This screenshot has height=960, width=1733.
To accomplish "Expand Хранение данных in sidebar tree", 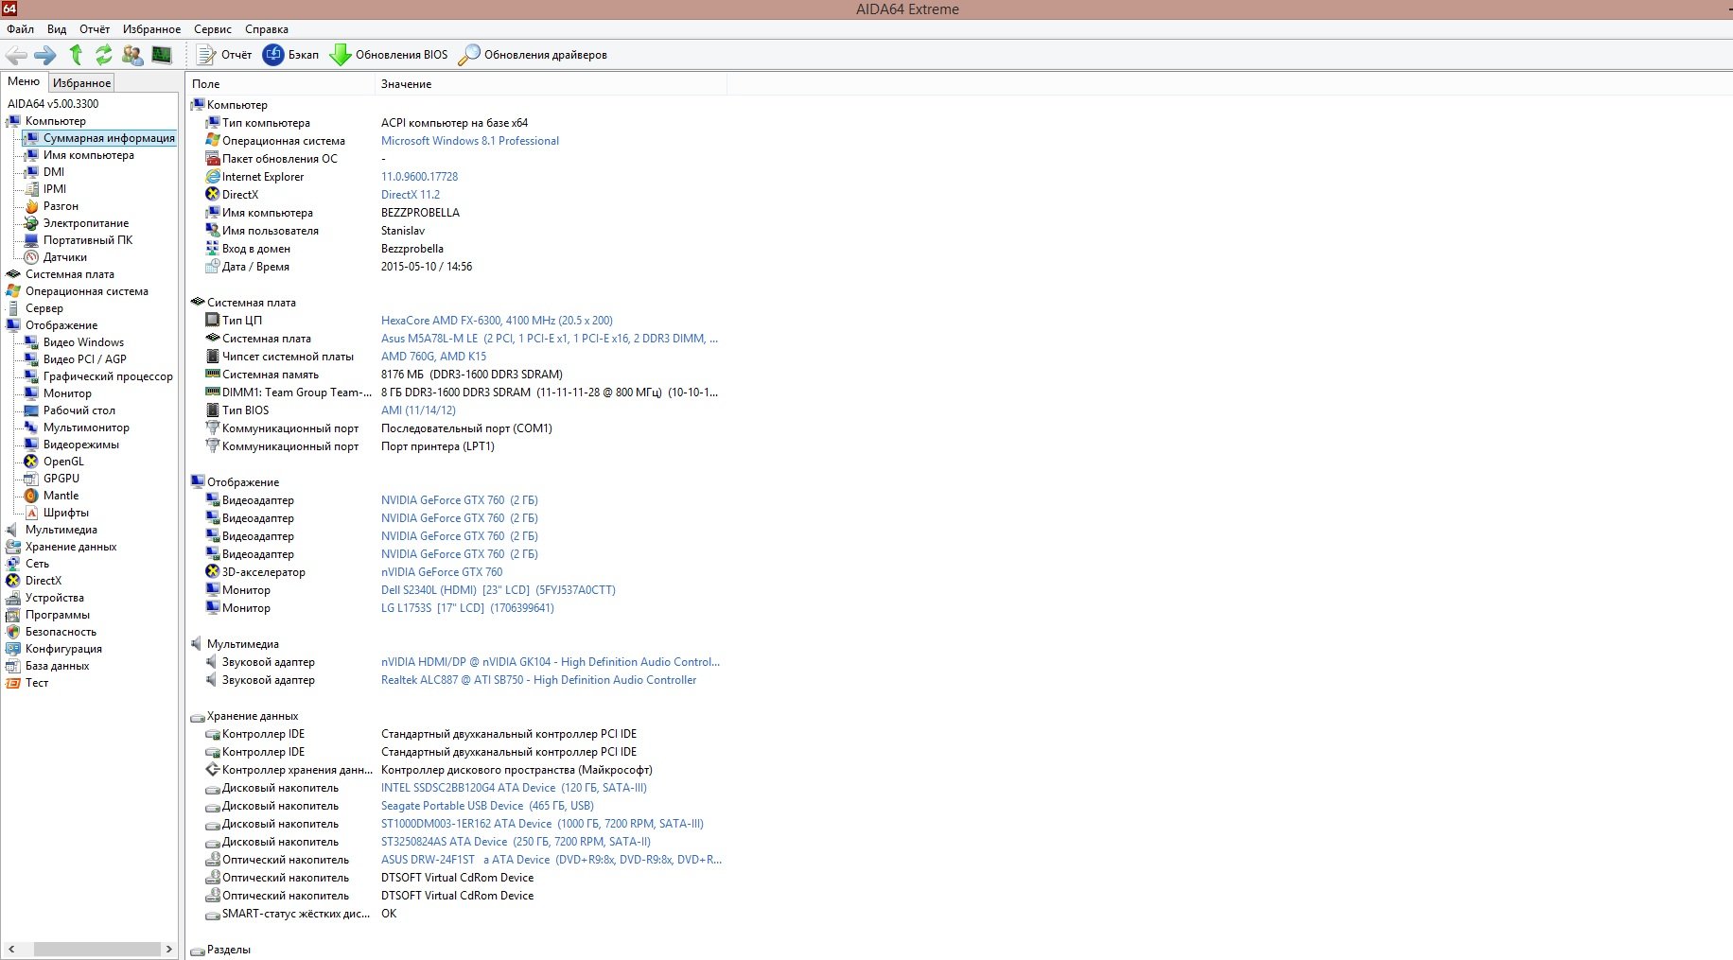I will pos(71,547).
